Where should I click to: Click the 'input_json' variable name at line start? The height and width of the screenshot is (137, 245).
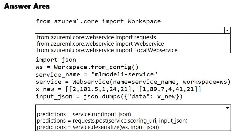click(x=54, y=97)
